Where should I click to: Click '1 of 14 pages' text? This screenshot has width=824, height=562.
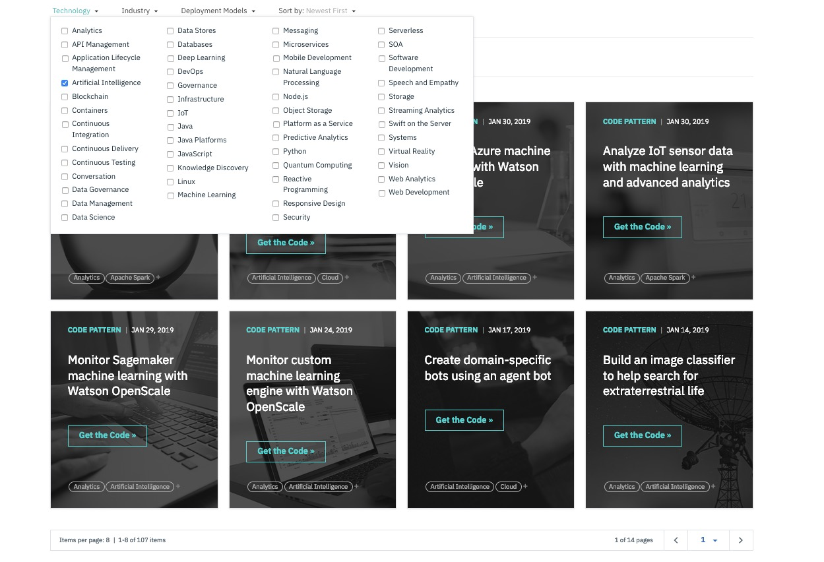(x=633, y=540)
